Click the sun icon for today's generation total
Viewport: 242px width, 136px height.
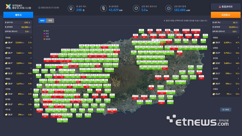click(169, 8)
